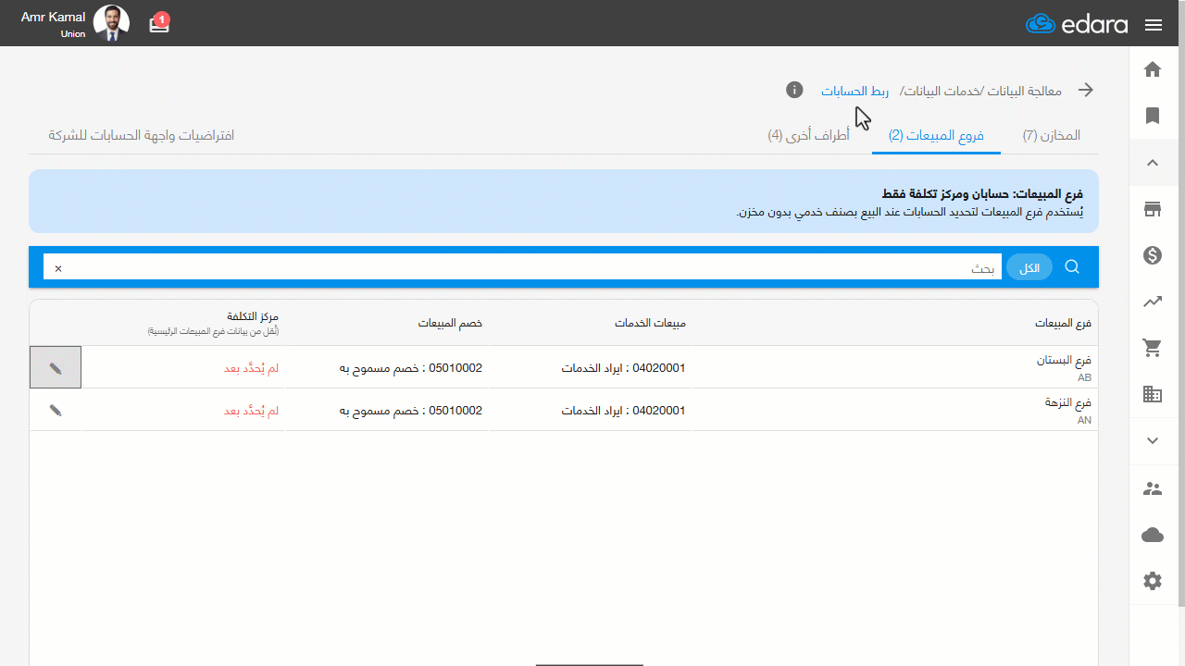Viewport: 1185px width, 666px height.
Task: Open the bookmarks sidebar icon
Action: pos(1153,116)
